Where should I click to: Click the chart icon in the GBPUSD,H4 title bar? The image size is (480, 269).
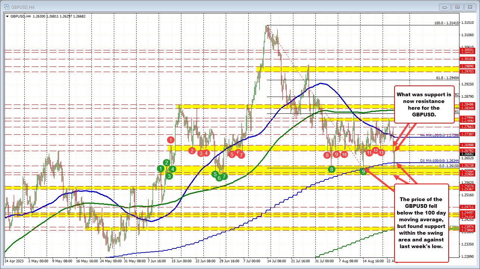[6, 7]
